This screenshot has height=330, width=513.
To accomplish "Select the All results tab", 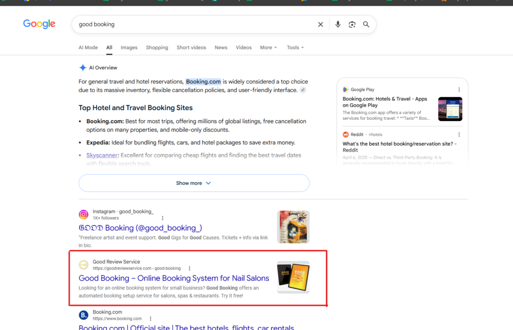I will [109, 48].
